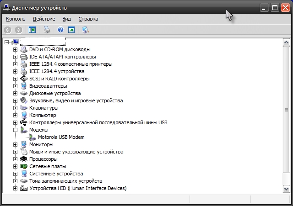Click the scrollbar down arrow

(287, 189)
